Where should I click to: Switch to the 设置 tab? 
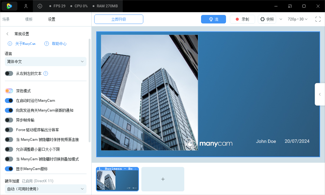point(51,19)
